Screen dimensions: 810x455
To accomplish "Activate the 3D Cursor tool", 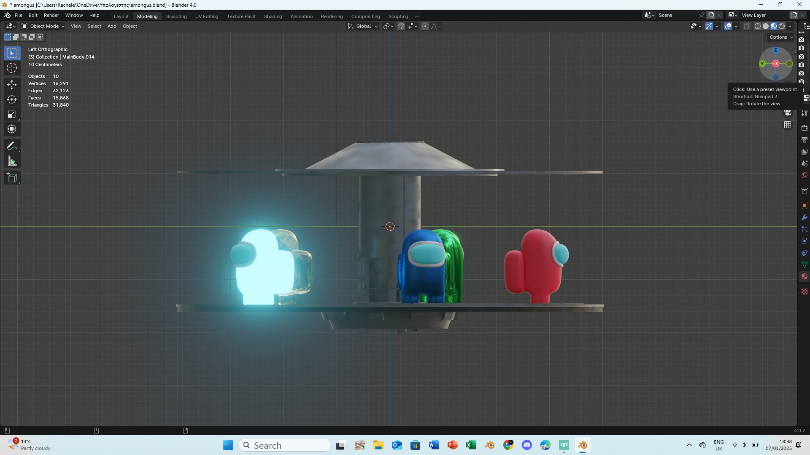I will coord(12,68).
